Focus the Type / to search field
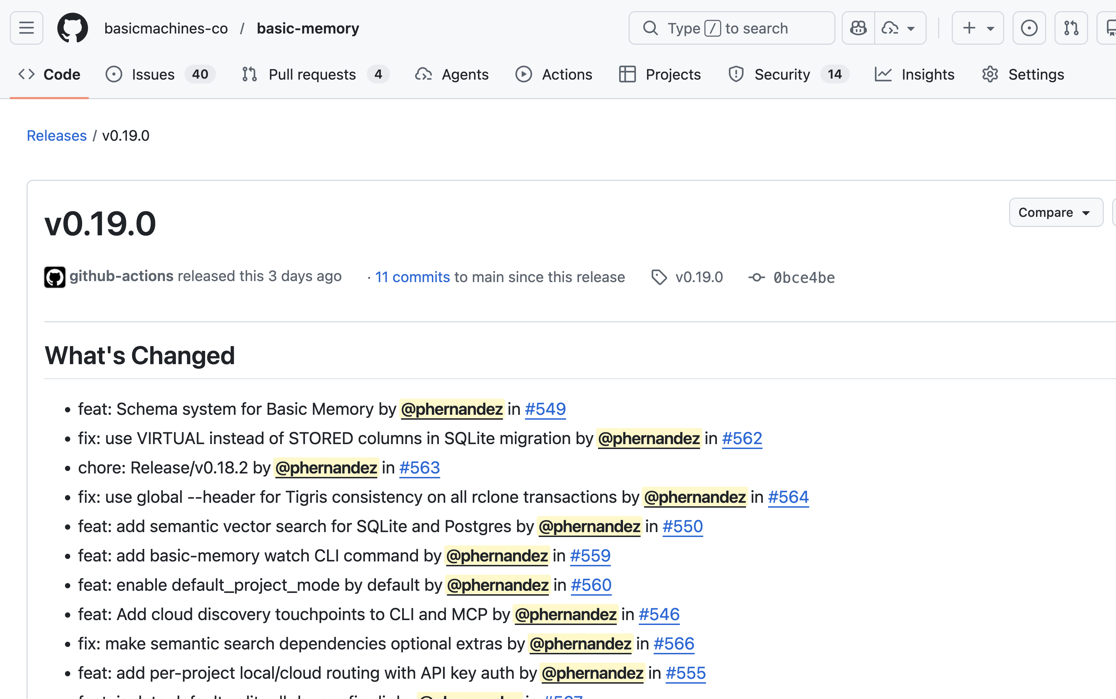 tap(732, 28)
